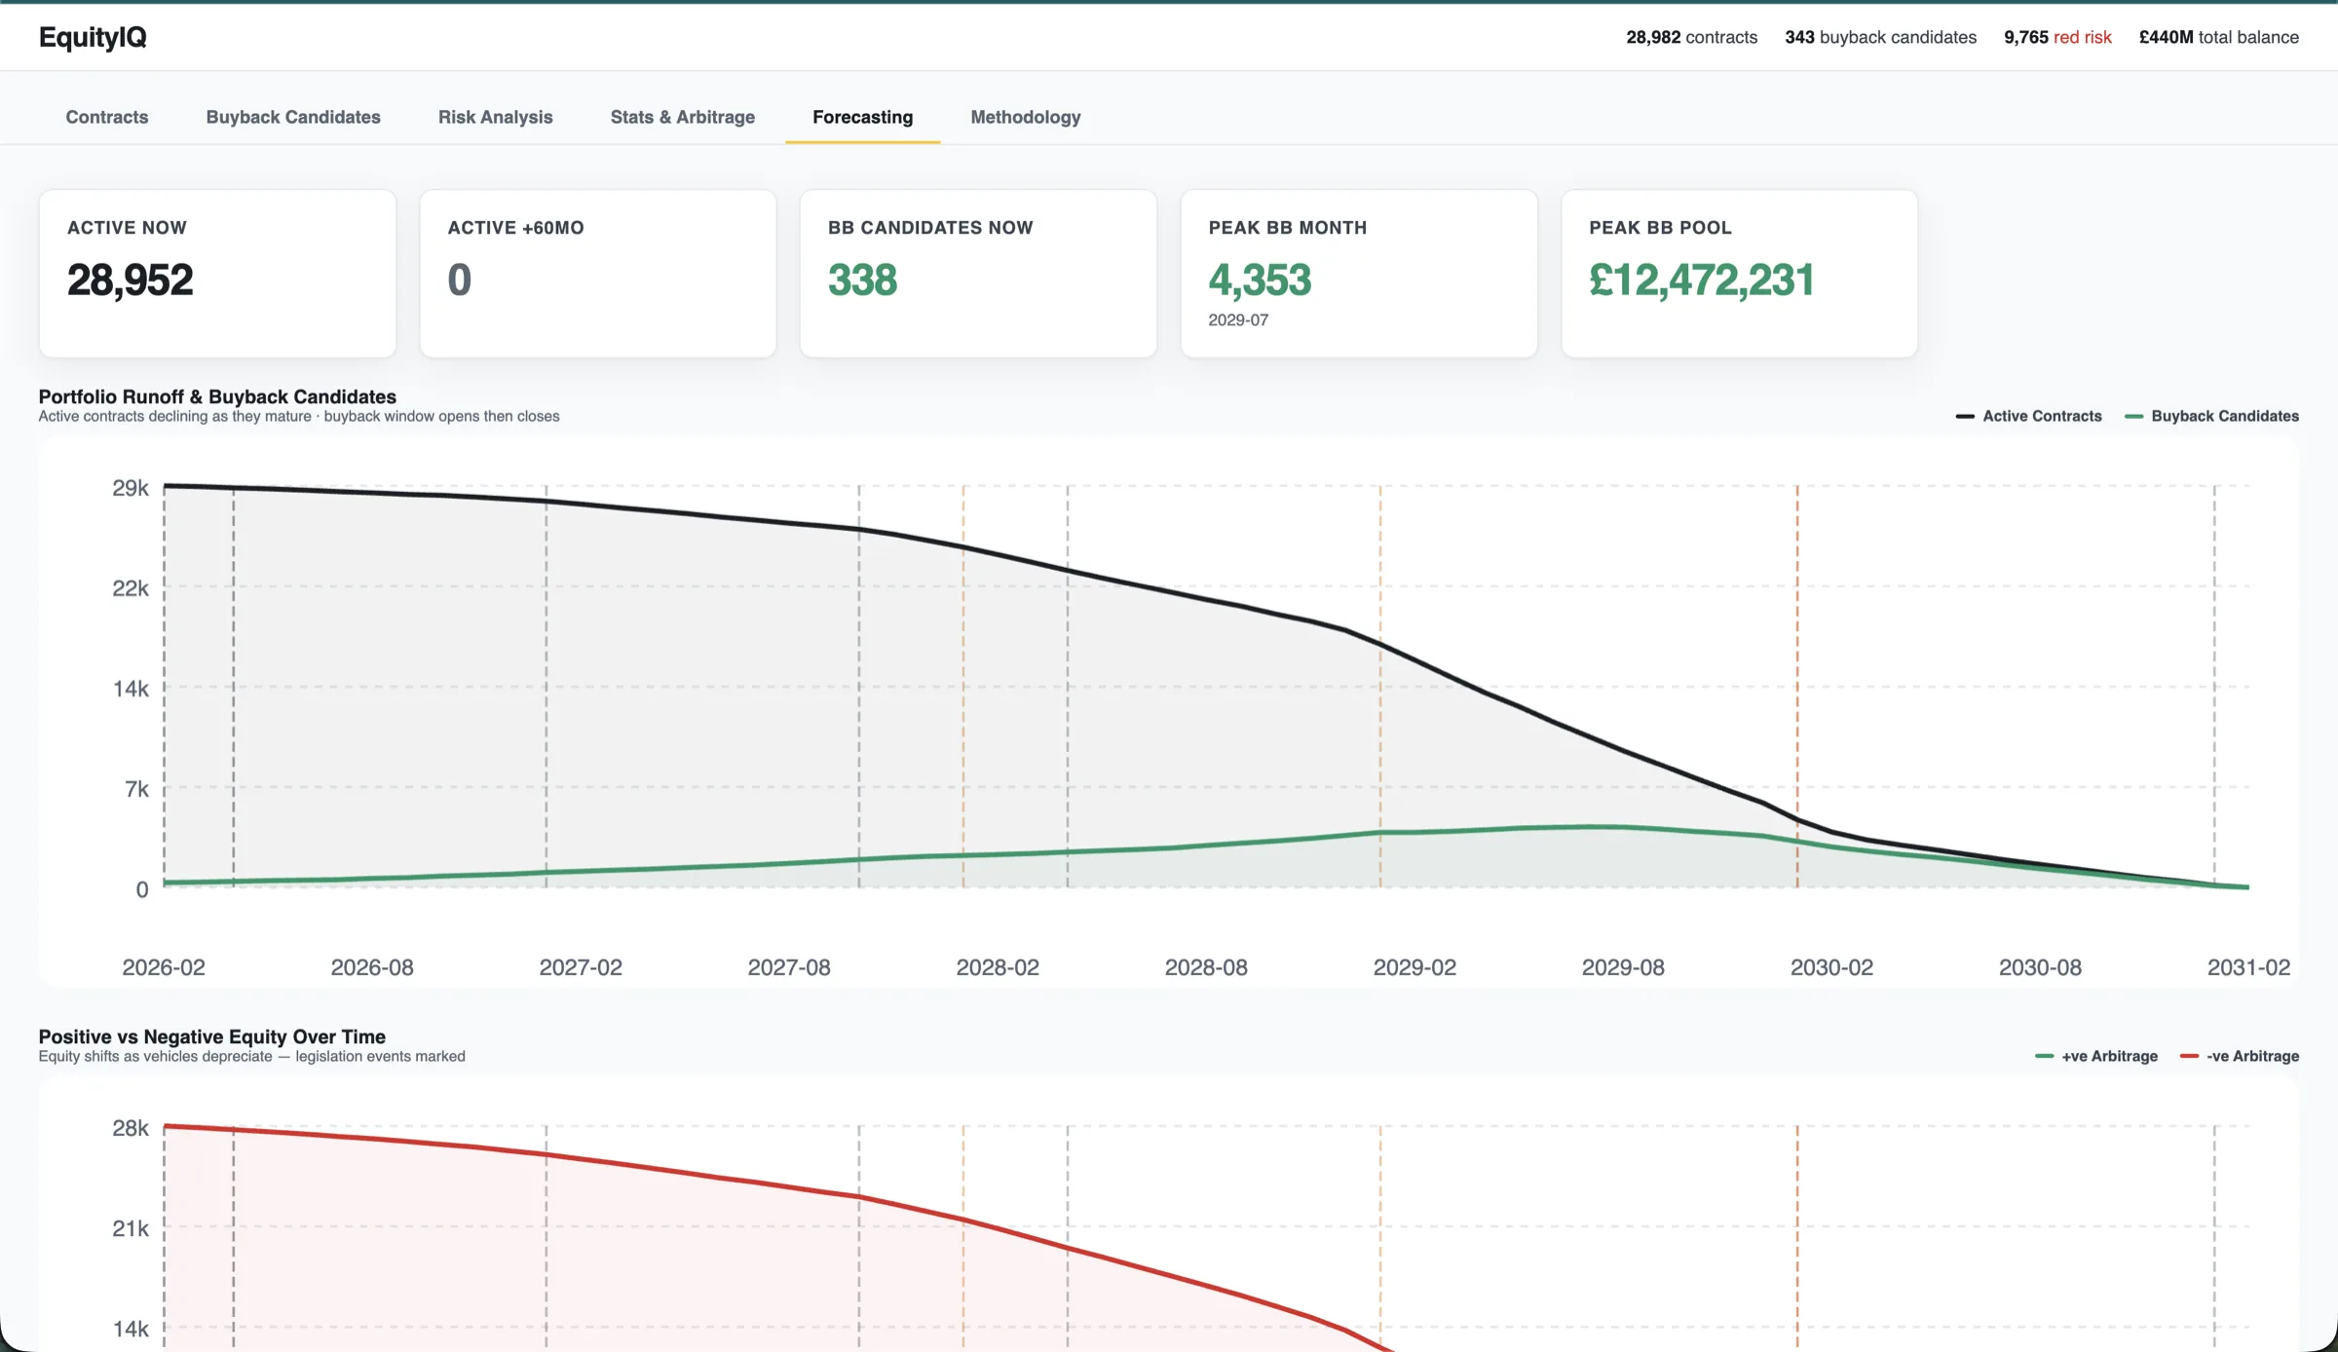
Task: Click the 7k y-axis label
Action: pos(137,789)
